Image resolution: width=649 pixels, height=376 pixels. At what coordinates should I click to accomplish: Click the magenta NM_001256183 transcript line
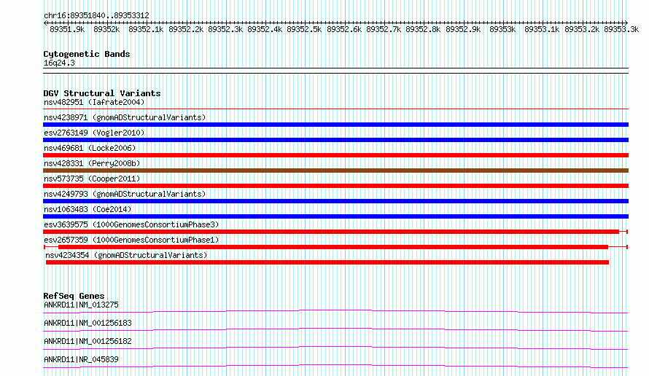coord(335,329)
